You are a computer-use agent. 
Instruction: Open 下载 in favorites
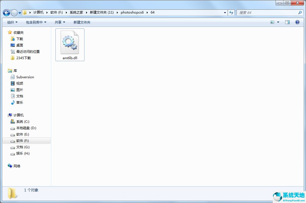tap(19, 39)
